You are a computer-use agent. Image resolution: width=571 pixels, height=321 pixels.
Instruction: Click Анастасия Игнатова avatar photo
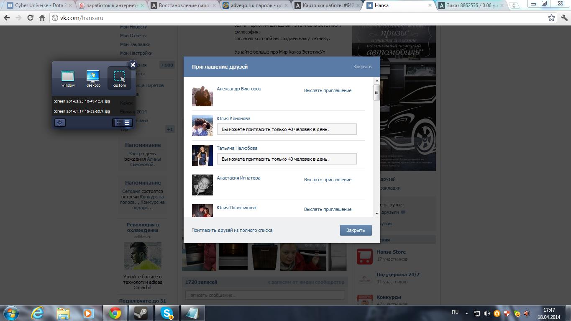[x=202, y=185]
